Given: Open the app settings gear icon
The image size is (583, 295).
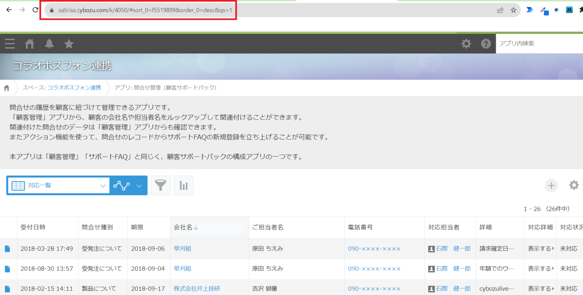Looking at the screenshot, I should click(x=574, y=185).
